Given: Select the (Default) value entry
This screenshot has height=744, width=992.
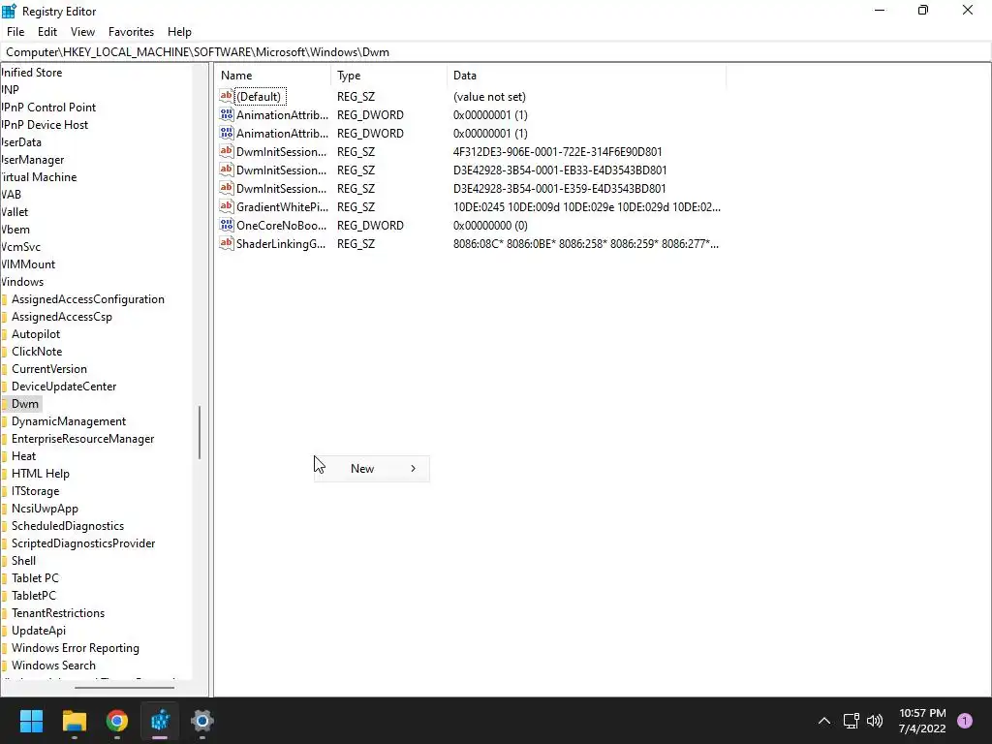Looking at the screenshot, I should (260, 97).
